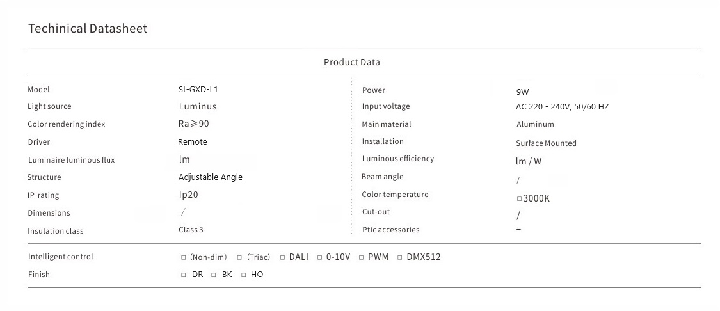The height and width of the screenshot is (311, 720).
Task: Click the Luminus light source value
Action: tap(198, 107)
